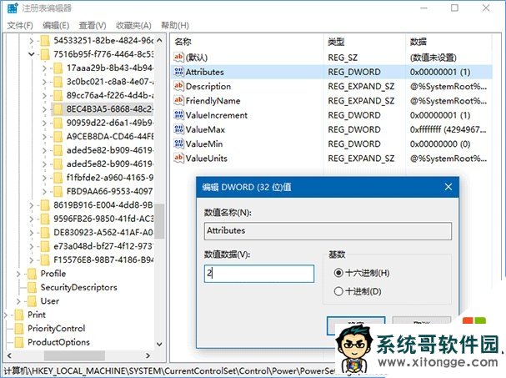The height and width of the screenshot is (378, 506).
Task: Click folder icon of 89cc76a4-f226 key
Action: click(58, 96)
